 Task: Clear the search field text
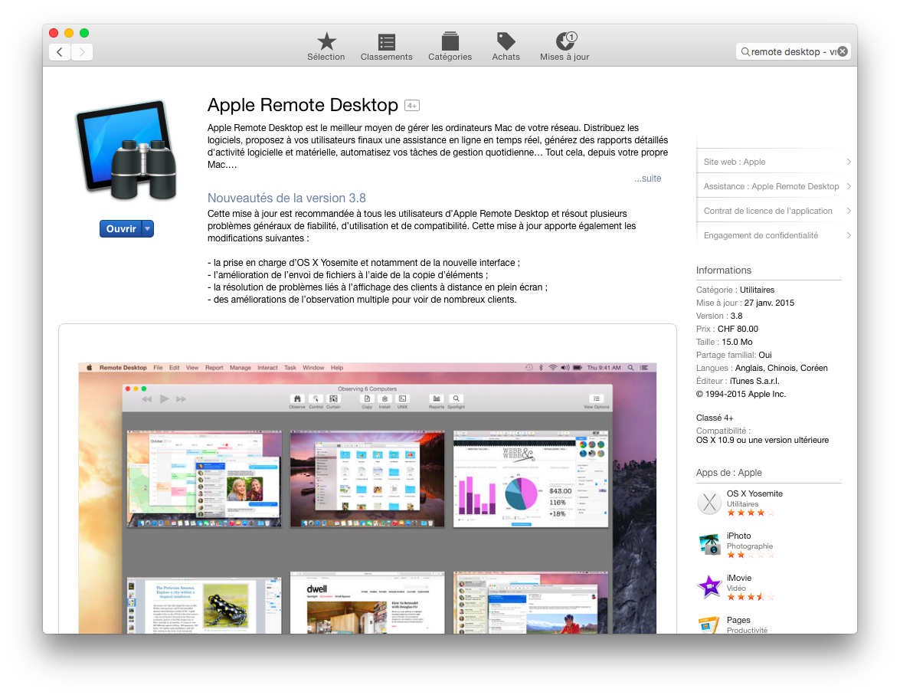pos(842,51)
